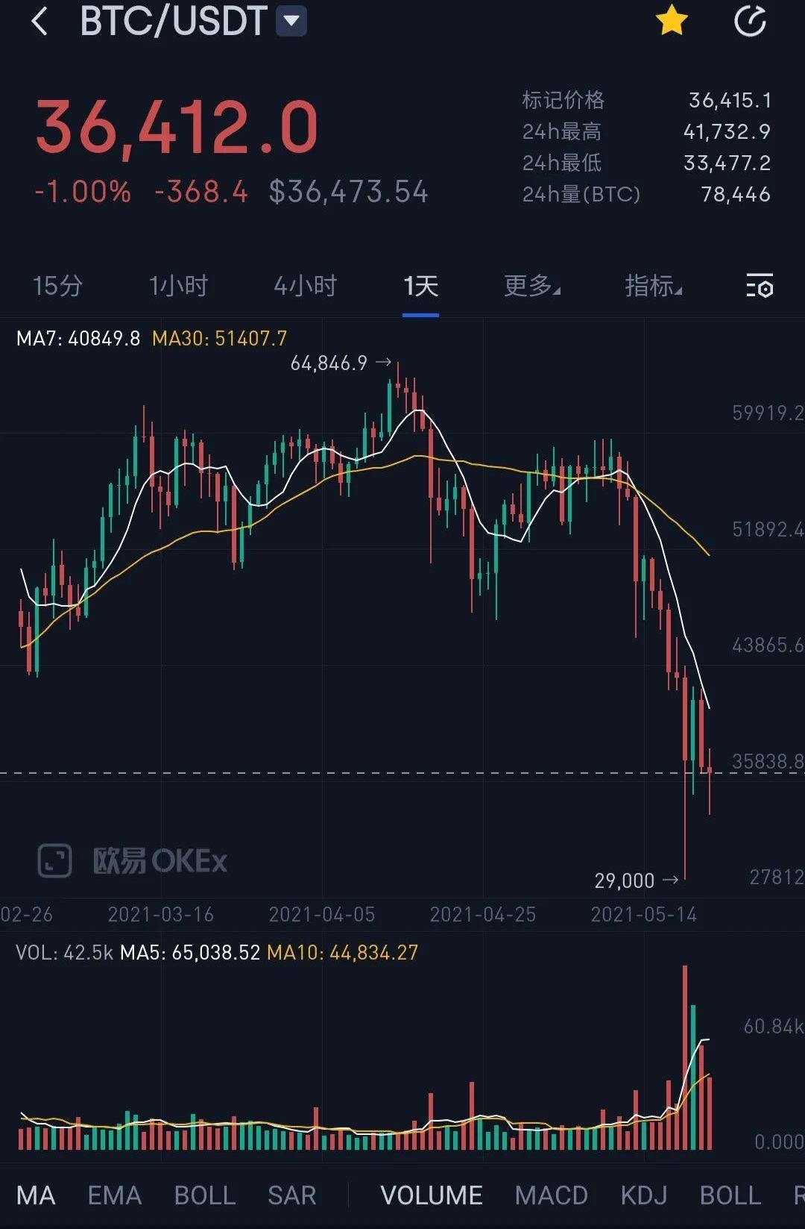Tap the back arrow icon
This screenshot has height=1229, width=805.
[x=40, y=22]
